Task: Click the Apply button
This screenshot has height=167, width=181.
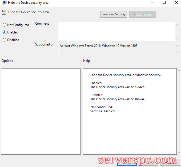Action: (x=170, y=162)
